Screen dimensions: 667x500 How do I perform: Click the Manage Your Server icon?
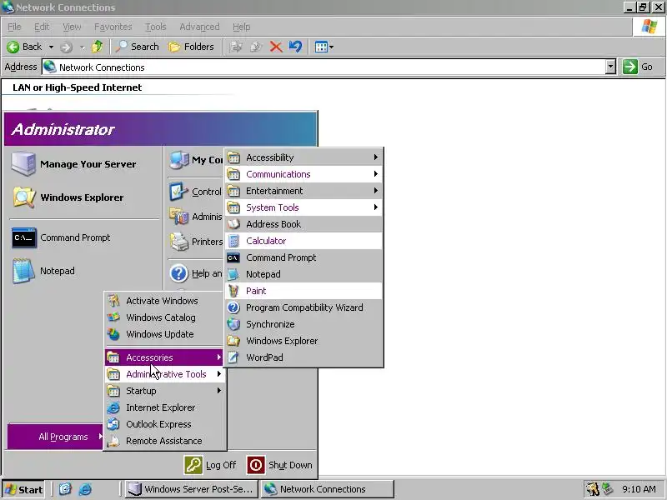(x=23, y=164)
